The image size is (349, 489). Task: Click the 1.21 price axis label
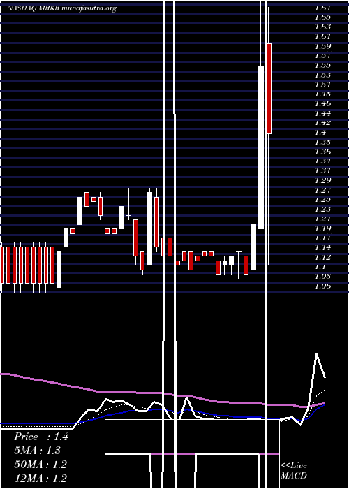[x=322, y=219]
